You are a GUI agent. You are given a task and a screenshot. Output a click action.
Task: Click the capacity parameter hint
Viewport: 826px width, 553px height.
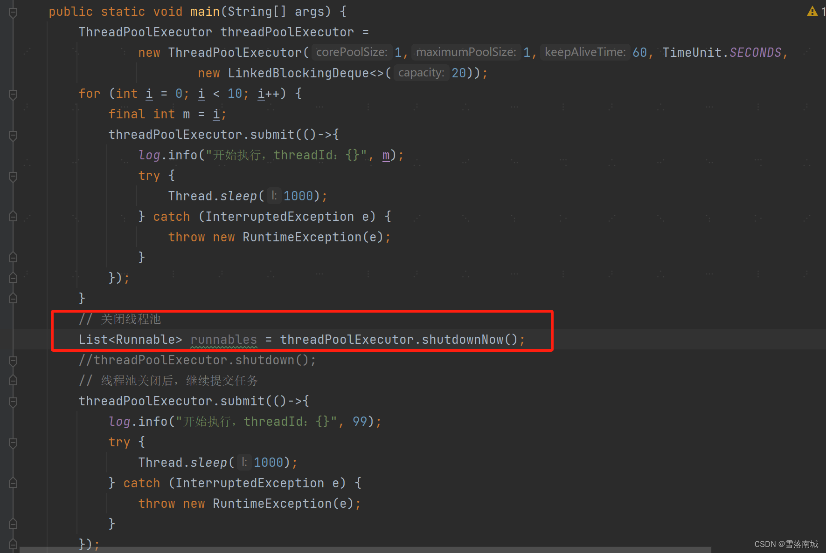pyautogui.click(x=421, y=73)
